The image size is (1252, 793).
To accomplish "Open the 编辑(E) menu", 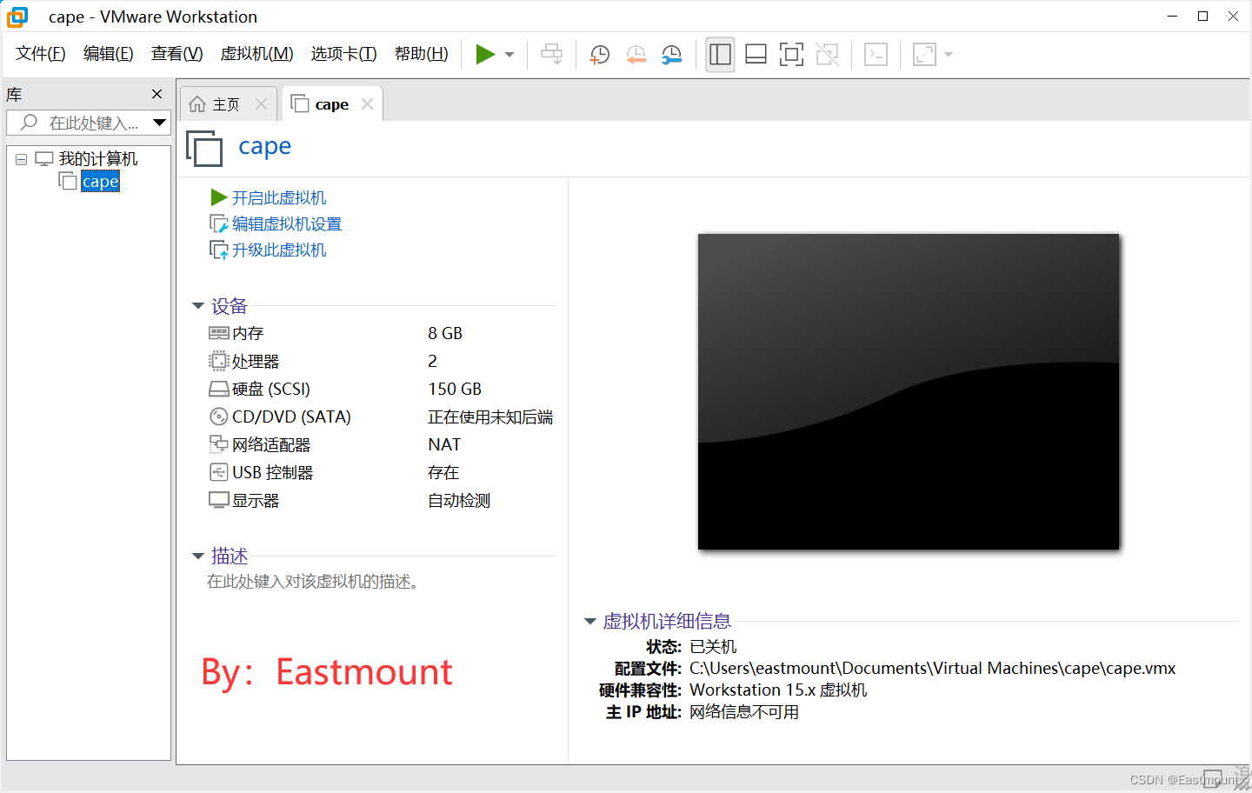I will [109, 54].
